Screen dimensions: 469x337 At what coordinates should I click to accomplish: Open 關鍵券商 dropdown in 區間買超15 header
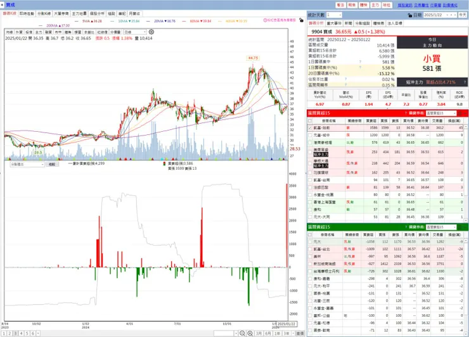(x=441, y=113)
